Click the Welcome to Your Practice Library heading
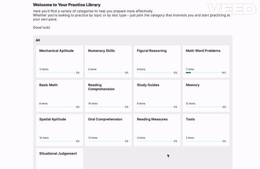 [x=67, y=5]
